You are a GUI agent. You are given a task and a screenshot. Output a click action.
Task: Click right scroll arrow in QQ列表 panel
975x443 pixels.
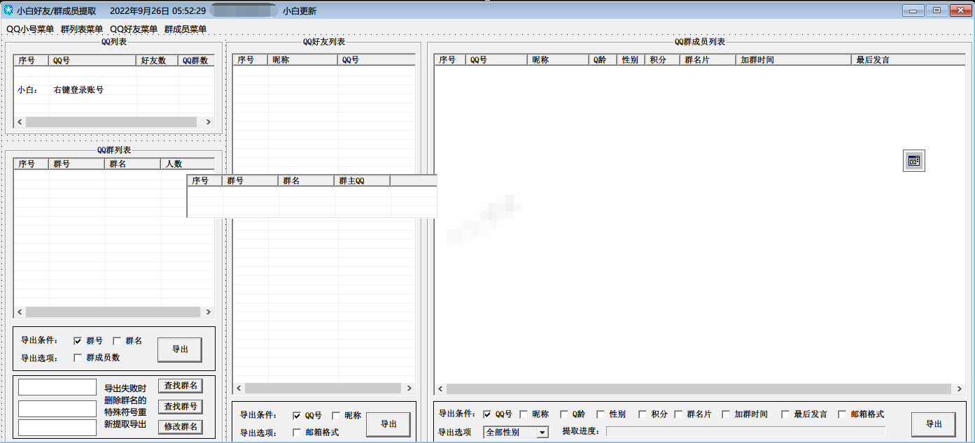coord(208,122)
